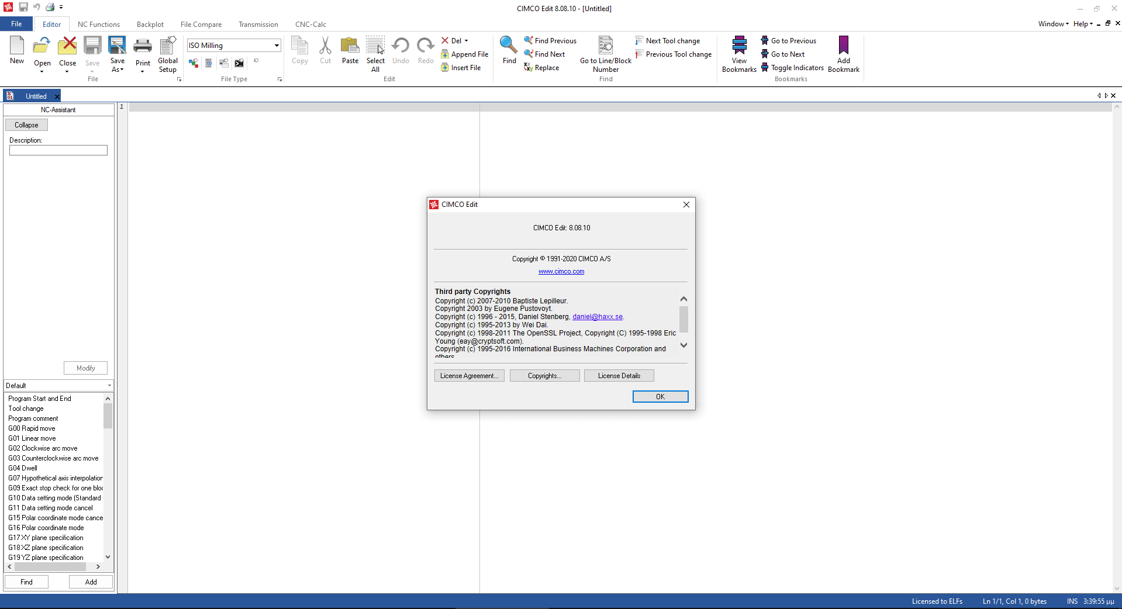1122x609 pixels.
Task: Open quick access toolbar customize arrow
Action: [61, 7]
